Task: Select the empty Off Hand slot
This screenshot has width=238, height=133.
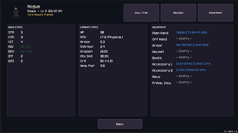Action: point(184,39)
